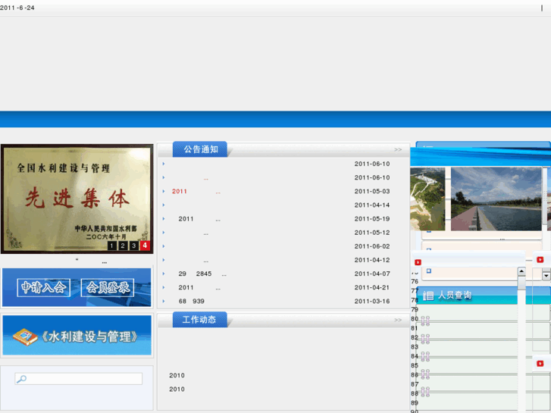The width and height of the screenshot is (551, 413).
Task: Open the red 2011 announcement dated 2011-05-03
Action: (196, 191)
